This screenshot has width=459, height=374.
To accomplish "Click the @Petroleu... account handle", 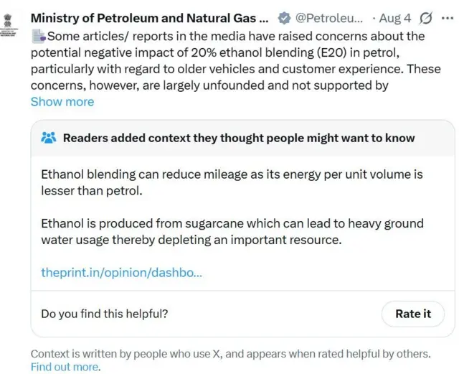I will [329, 18].
